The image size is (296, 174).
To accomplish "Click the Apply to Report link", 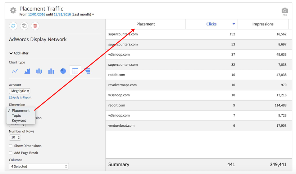I will click(20, 98).
